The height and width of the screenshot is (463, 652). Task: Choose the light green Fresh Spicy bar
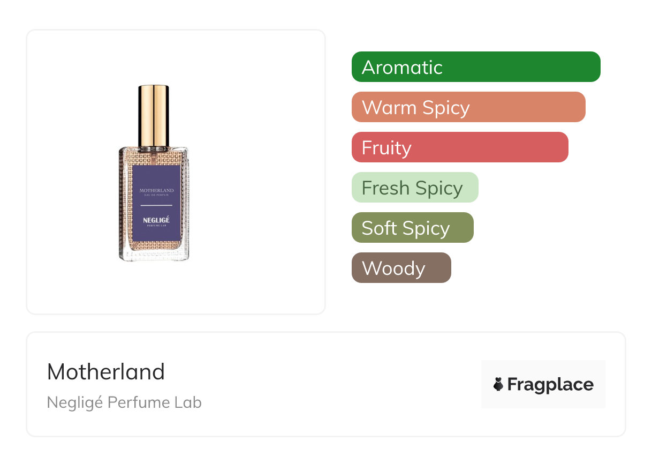click(414, 188)
